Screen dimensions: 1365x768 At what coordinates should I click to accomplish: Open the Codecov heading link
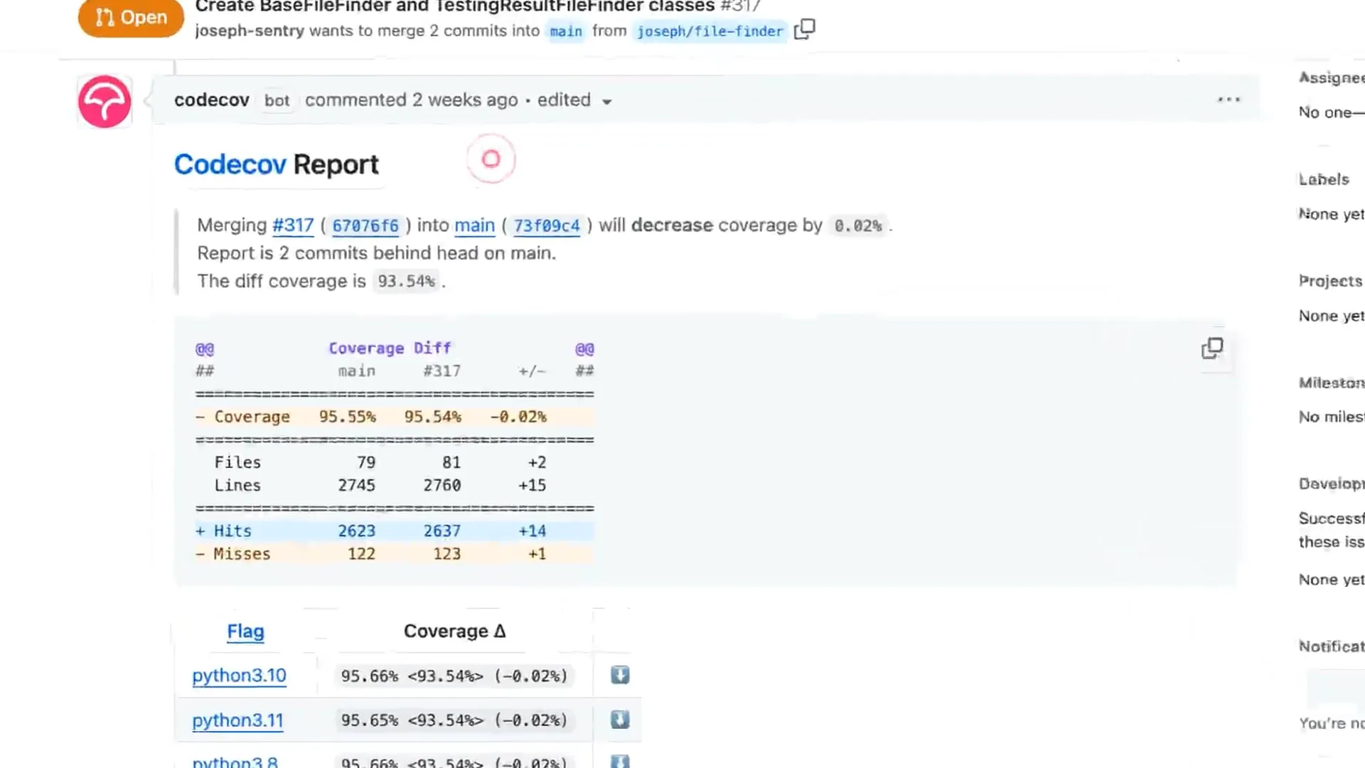230,164
